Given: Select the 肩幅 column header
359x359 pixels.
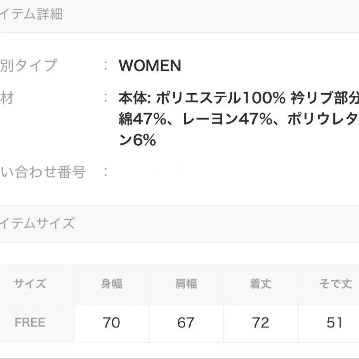Looking at the screenshot, I should [x=186, y=284].
